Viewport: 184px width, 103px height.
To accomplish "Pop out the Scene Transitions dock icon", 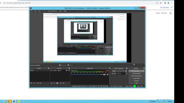I will [127, 68].
